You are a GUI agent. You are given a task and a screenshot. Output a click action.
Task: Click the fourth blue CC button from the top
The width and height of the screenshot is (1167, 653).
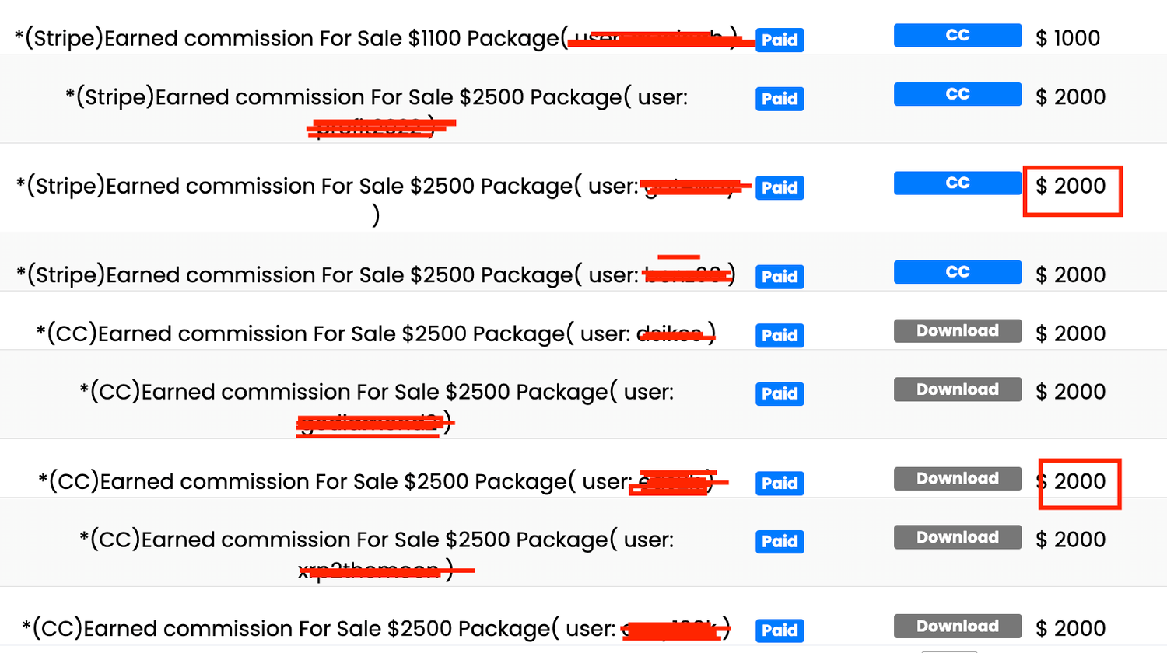(x=957, y=272)
